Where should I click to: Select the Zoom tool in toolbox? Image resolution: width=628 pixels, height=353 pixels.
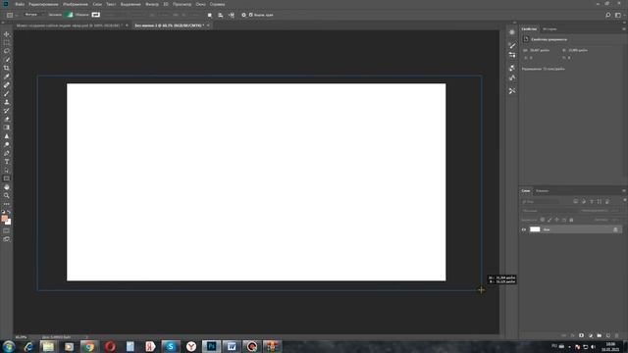[x=7, y=195]
